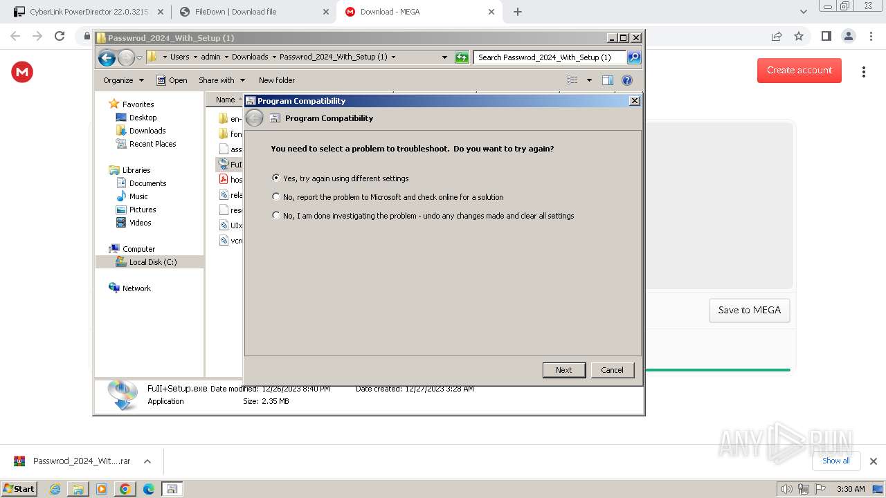Click the address bar refresh icon
Image resolution: width=886 pixels, height=498 pixels.
point(462,57)
